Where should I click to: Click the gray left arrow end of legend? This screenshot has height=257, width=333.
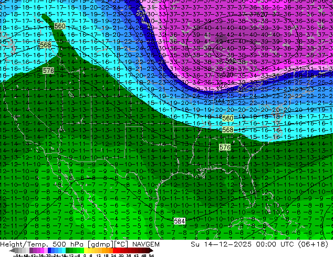click(x=12, y=250)
